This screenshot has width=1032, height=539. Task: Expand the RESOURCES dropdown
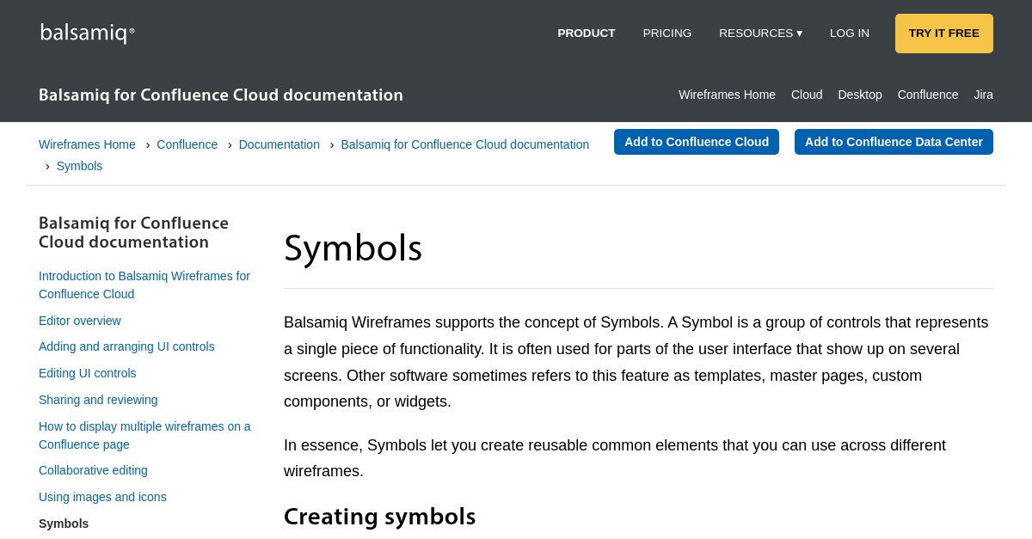click(760, 34)
